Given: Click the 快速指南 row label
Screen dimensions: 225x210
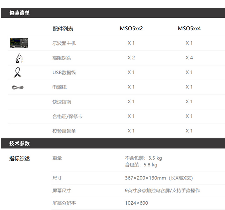Looking at the screenshot, I should pos(62,102).
